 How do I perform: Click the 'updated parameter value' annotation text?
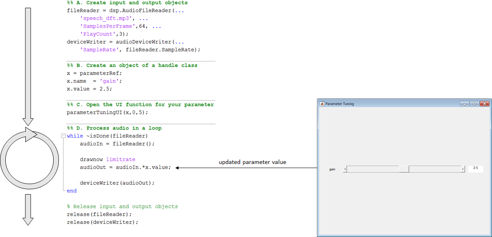[x=252, y=162]
